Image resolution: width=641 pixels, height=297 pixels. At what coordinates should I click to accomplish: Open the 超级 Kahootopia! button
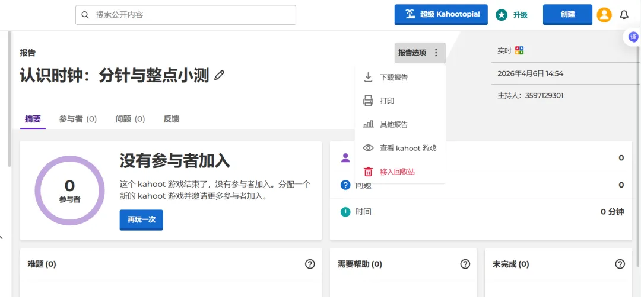click(x=441, y=15)
